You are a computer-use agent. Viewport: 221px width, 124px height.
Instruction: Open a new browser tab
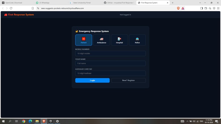[172, 3]
